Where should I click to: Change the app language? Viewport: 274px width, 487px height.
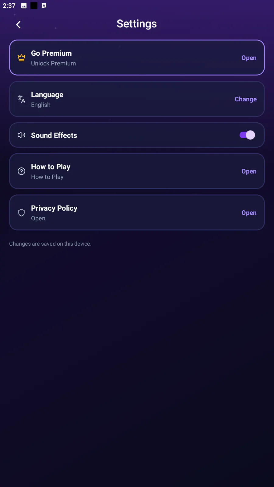tap(245, 99)
